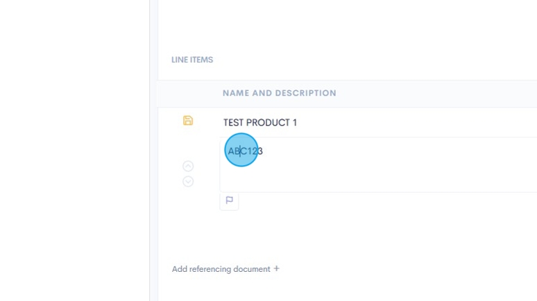This screenshot has height=301, width=537.
Task: Select the TEST PRODUCT 1 name field
Action: tap(259, 123)
